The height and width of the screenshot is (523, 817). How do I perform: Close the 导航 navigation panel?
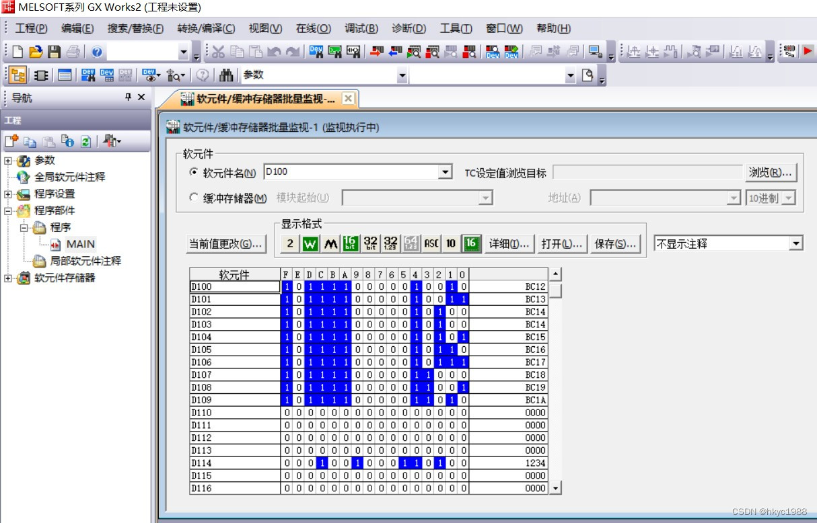click(x=141, y=97)
